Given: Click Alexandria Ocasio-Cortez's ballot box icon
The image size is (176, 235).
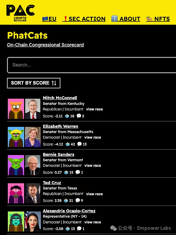Looking at the screenshot, I should [x=67, y=229].
